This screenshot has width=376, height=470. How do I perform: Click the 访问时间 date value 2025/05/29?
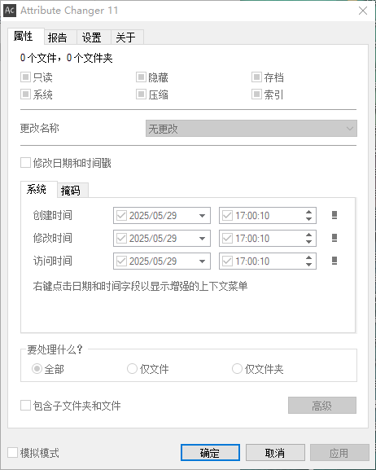coord(153,261)
